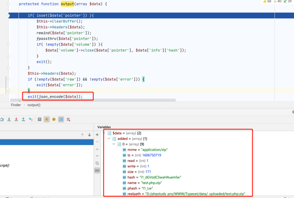Collapse the fold marker at the if isset line
The image size is (294, 198).
click(8, 16)
